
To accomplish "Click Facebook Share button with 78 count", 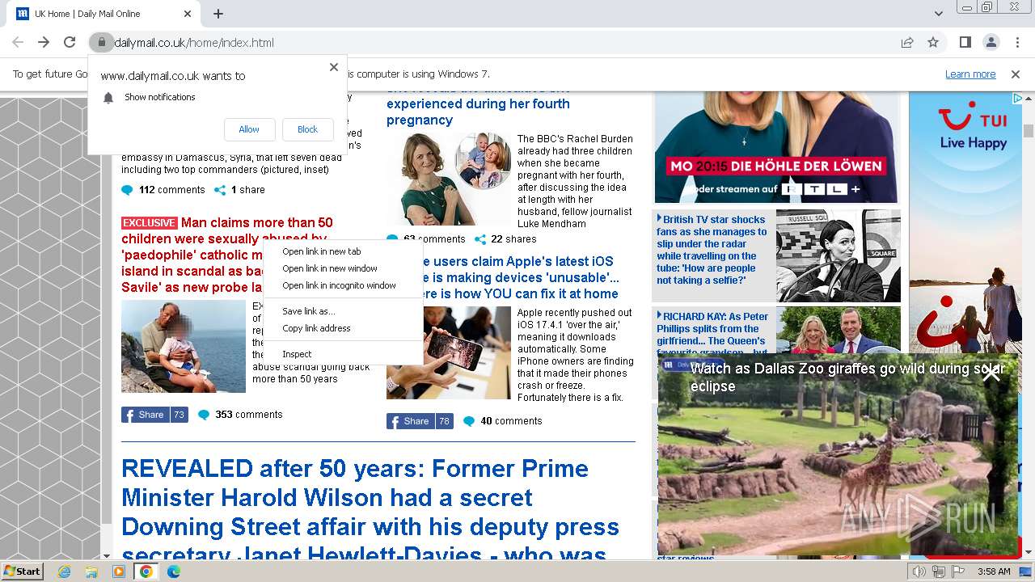I will (x=420, y=421).
